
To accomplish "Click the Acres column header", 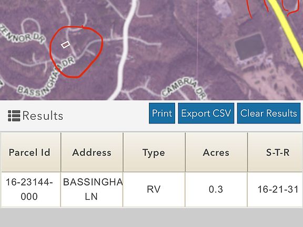I will click(x=216, y=152).
